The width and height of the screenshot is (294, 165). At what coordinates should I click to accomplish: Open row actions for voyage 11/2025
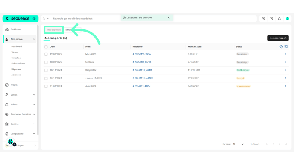point(285,78)
